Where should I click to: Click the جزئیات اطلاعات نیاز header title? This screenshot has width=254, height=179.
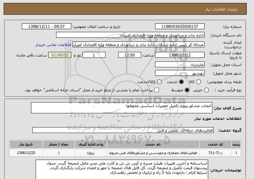(221, 9)
